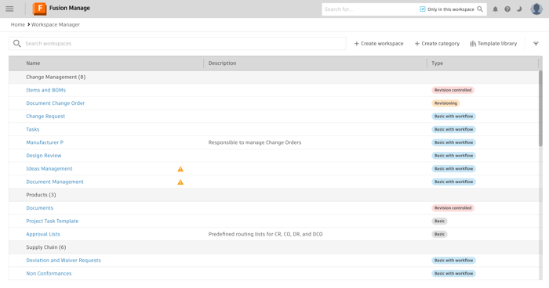
Task: Toggle dark mode moon icon
Action: [519, 9]
